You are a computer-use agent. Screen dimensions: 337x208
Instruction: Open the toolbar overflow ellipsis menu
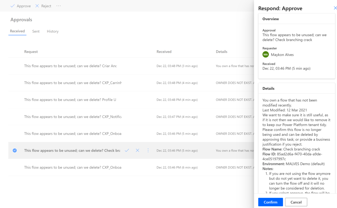[x=58, y=6]
